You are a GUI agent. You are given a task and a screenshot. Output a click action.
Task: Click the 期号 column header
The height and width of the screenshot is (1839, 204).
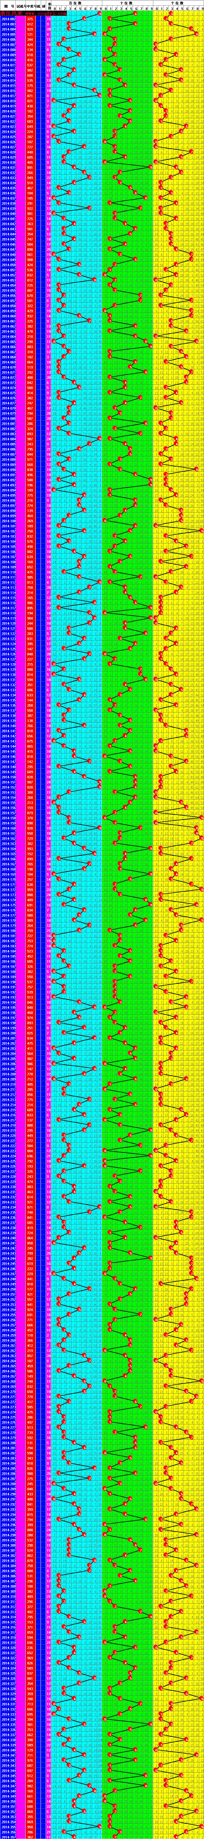tap(9, 6)
